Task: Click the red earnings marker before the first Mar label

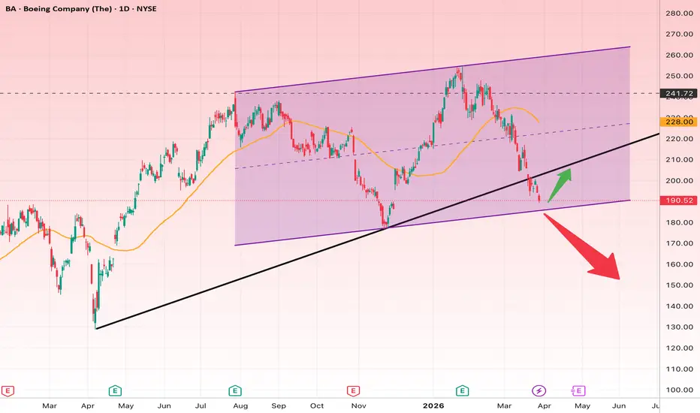Action: click(x=8, y=391)
